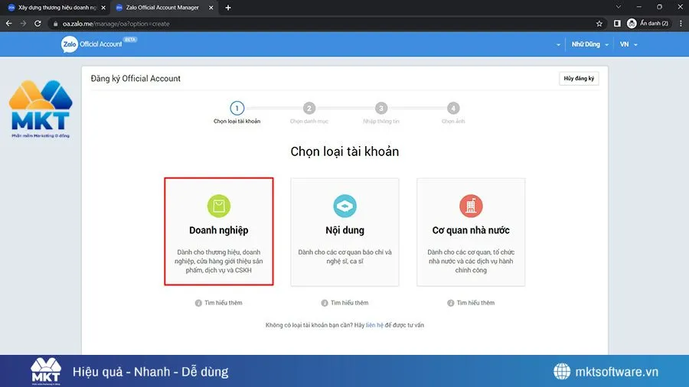The height and width of the screenshot is (387, 689).
Task: Close the Zalo Official Account Manager tab
Action: pyautogui.click(x=211, y=8)
